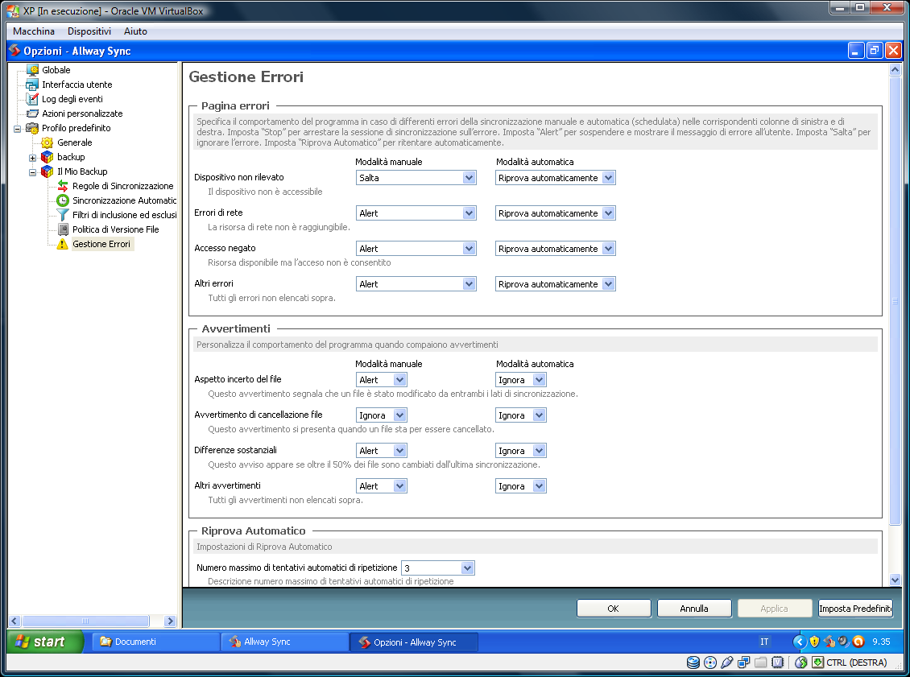Expand the backup tree node
Screen dimensions: 910x677
(32, 158)
